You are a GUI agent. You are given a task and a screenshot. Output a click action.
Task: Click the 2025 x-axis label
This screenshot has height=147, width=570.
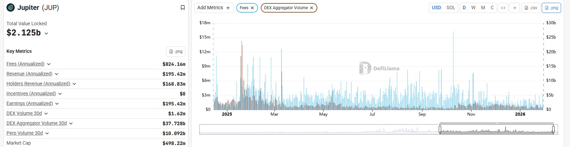pos(227,114)
